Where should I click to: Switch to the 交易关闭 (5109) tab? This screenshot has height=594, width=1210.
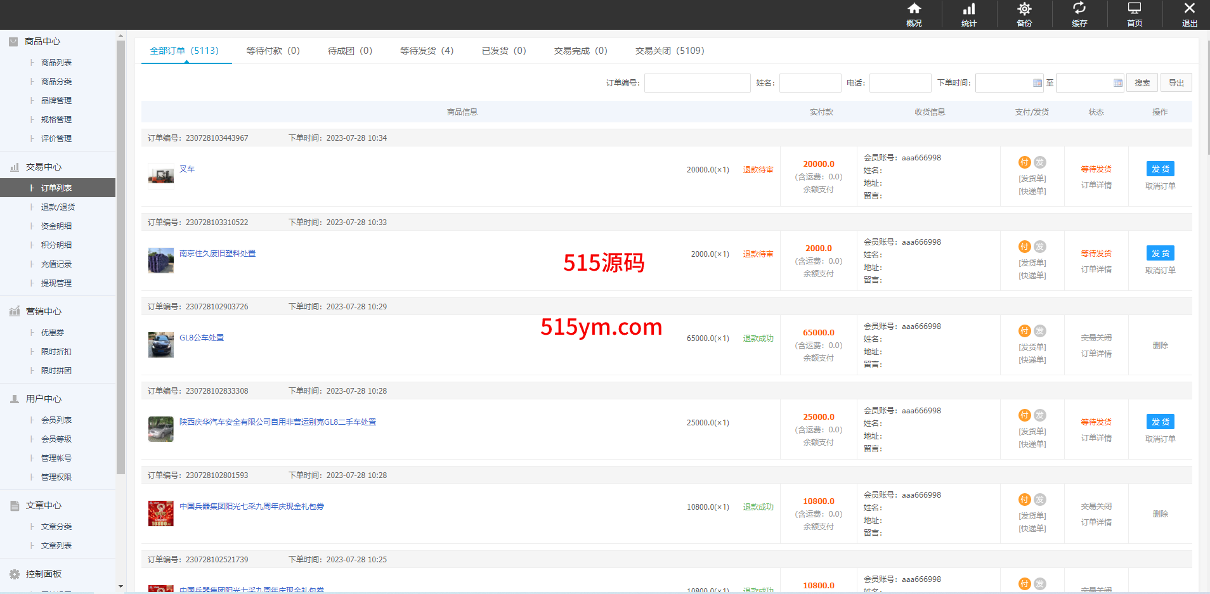point(669,51)
